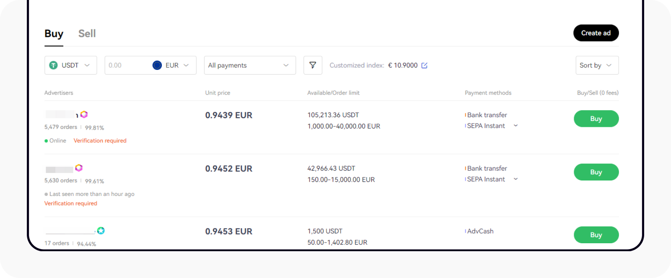The height and width of the screenshot is (278, 671).
Task: Select the Buy tab
Action: (53, 33)
